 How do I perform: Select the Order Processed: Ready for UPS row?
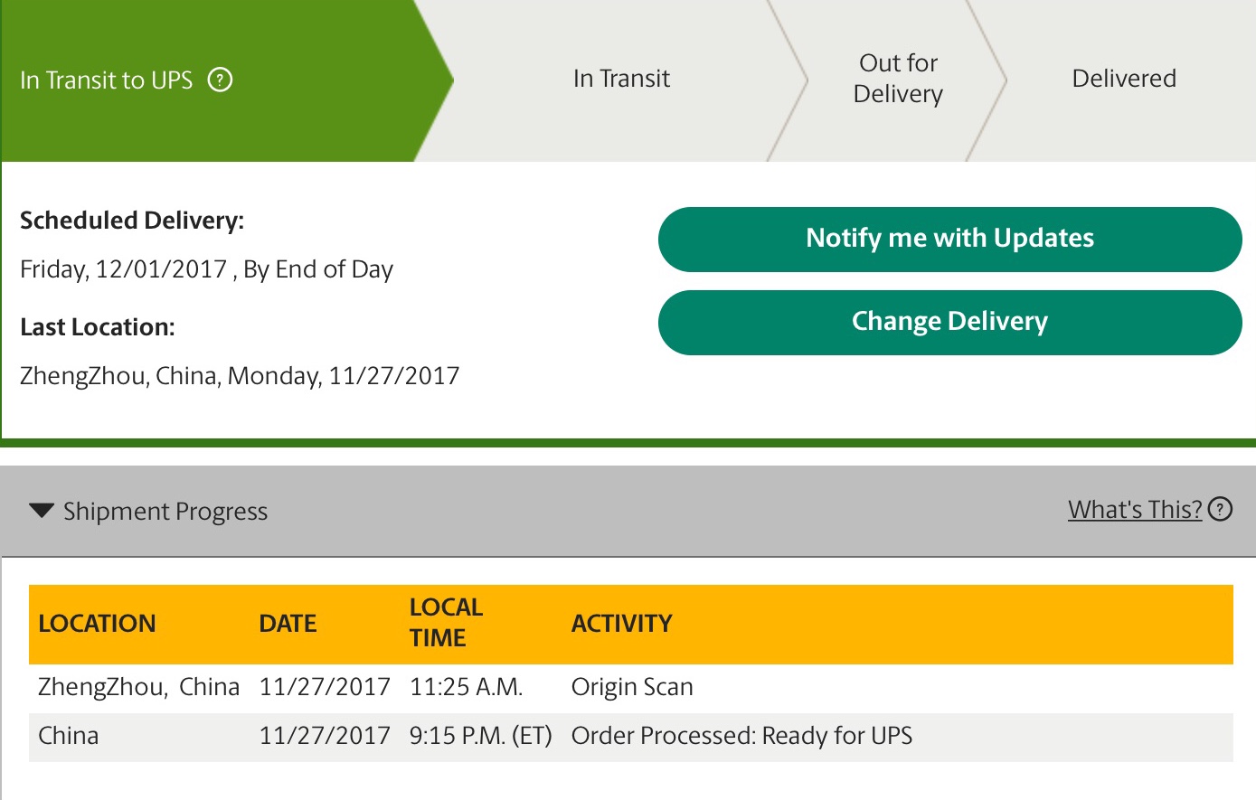tap(631, 737)
